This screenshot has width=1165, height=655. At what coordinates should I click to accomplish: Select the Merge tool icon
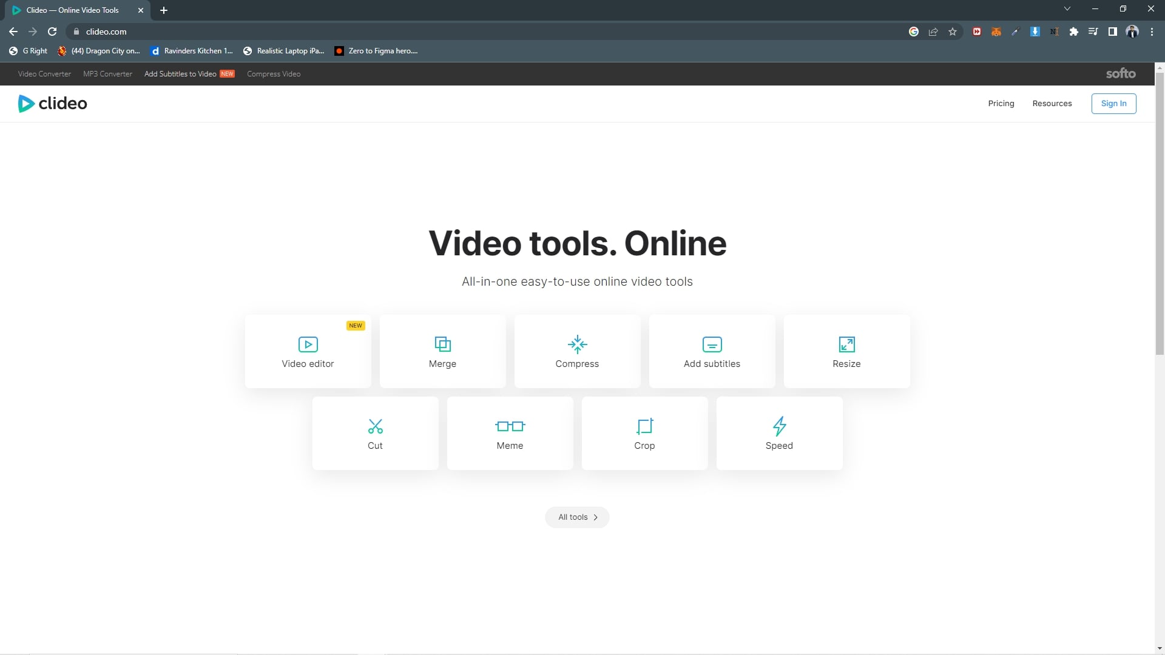pyautogui.click(x=442, y=344)
